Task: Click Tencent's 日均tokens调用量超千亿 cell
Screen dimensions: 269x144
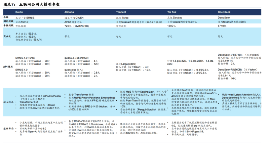Action: [139, 22]
